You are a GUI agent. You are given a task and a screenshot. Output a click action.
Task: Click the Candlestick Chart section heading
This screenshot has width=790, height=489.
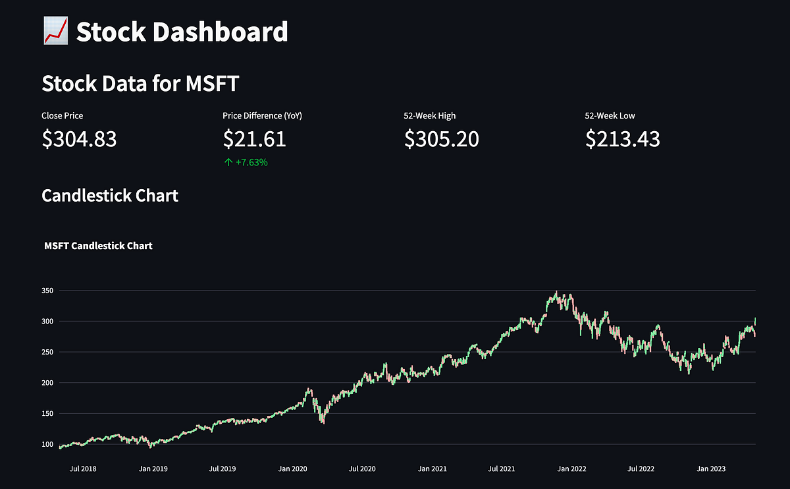coord(110,195)
